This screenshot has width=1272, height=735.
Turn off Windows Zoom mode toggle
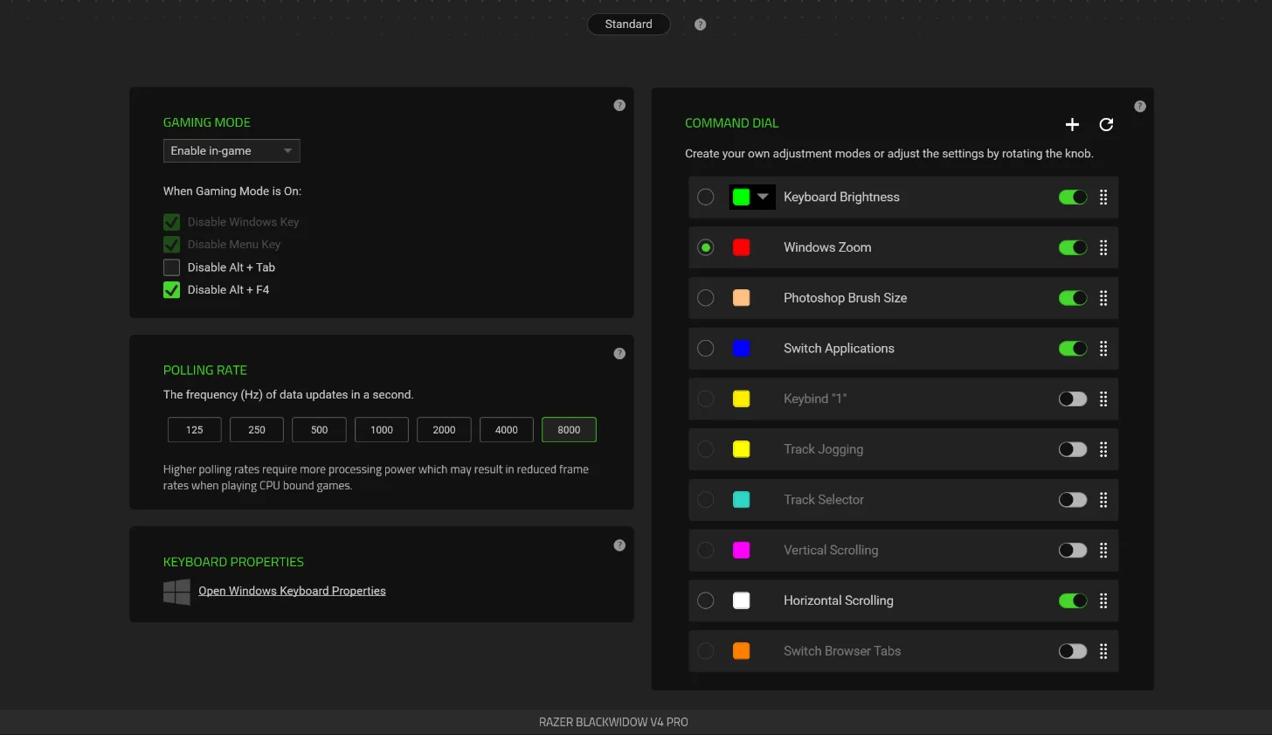[1073, 247]
